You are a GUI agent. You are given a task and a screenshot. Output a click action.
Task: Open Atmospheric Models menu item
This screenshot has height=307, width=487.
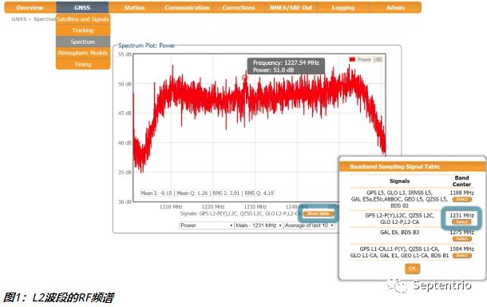tap(83, 53)
